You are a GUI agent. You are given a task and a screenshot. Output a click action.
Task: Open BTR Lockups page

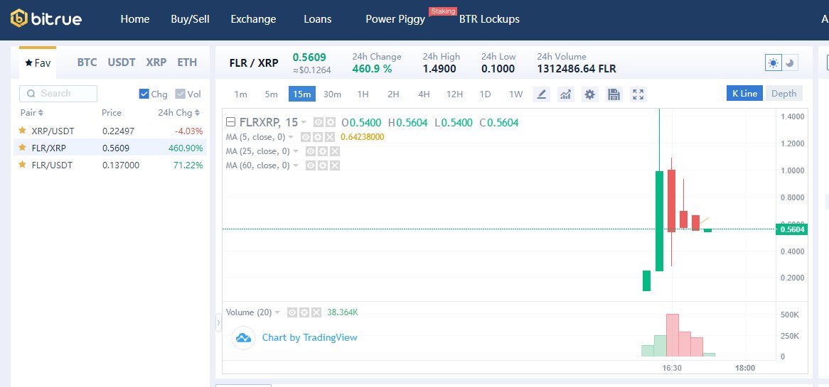pyautogui.click(x=489, y=19)
